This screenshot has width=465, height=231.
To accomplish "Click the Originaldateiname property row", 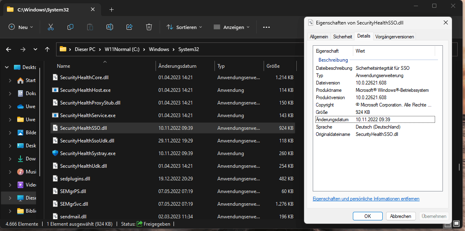I will click(375, 134).
